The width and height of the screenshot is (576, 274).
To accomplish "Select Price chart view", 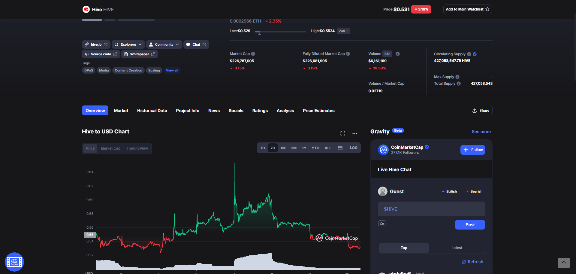I will (90, 148).
